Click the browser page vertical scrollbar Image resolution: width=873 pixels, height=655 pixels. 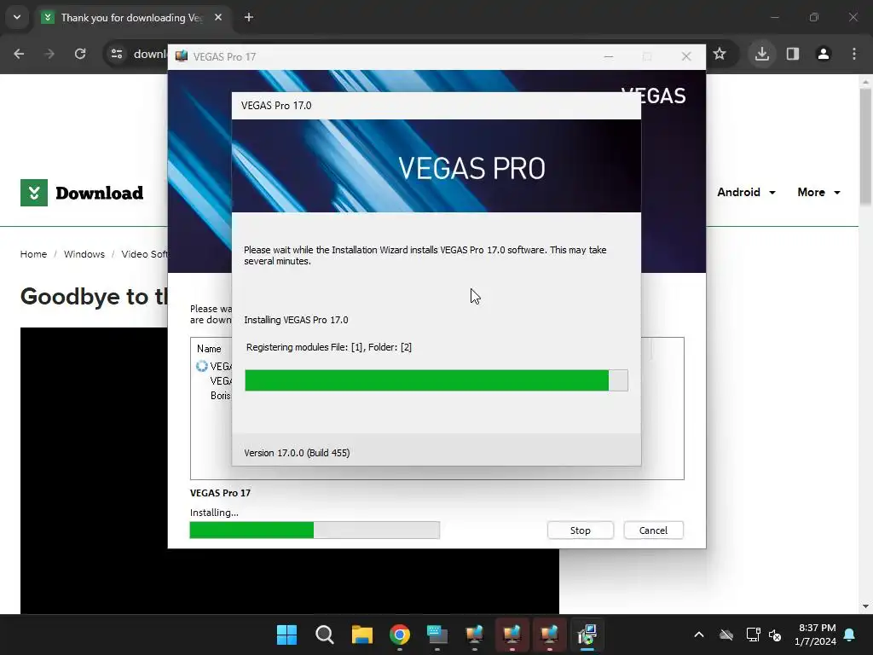865,146
